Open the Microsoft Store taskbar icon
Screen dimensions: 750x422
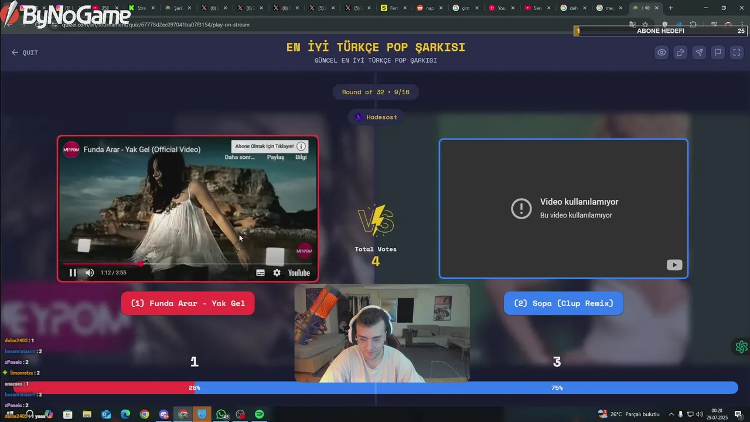[x=67, y=414]
